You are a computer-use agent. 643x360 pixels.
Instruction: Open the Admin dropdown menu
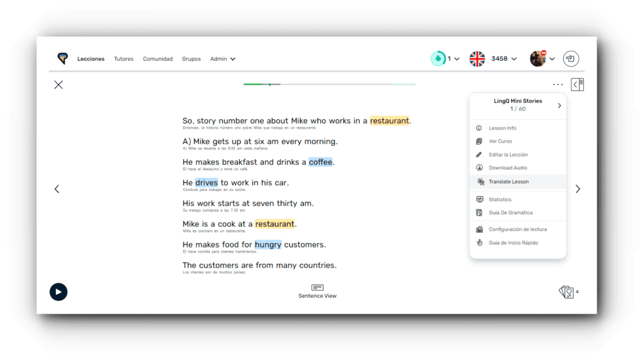pos(222,59)
